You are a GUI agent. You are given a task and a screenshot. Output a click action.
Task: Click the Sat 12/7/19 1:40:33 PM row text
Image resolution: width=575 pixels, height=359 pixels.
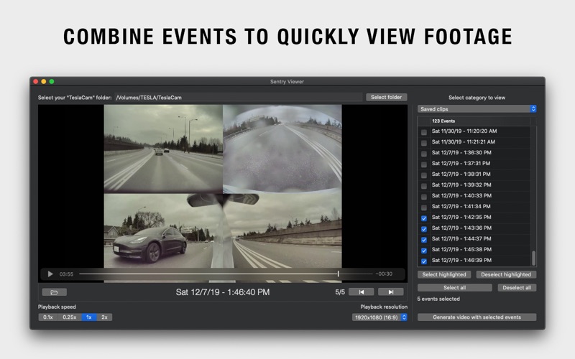(461, 195)
